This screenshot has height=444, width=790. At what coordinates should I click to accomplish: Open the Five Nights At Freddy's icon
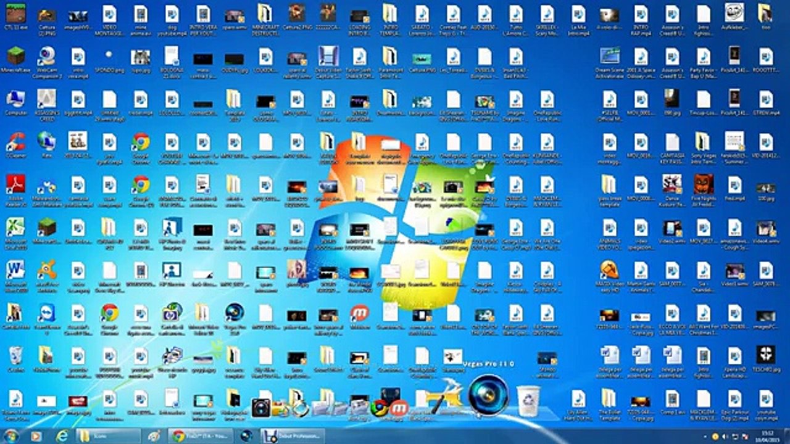[x=703, y=189]
